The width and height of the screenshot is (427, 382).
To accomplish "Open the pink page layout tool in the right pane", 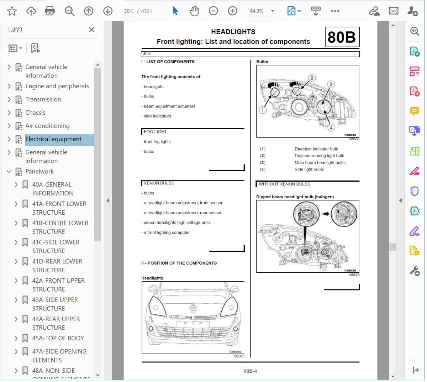I will (x=415, y=71).
